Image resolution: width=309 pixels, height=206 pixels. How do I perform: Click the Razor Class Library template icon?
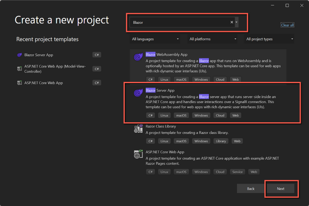point(138,129)
